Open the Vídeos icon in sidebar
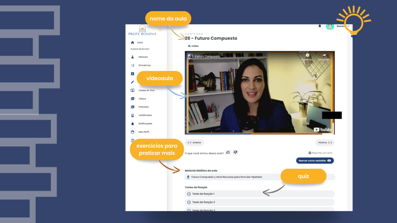This screenshot has width=397, height=223. [x=133, y=99]
